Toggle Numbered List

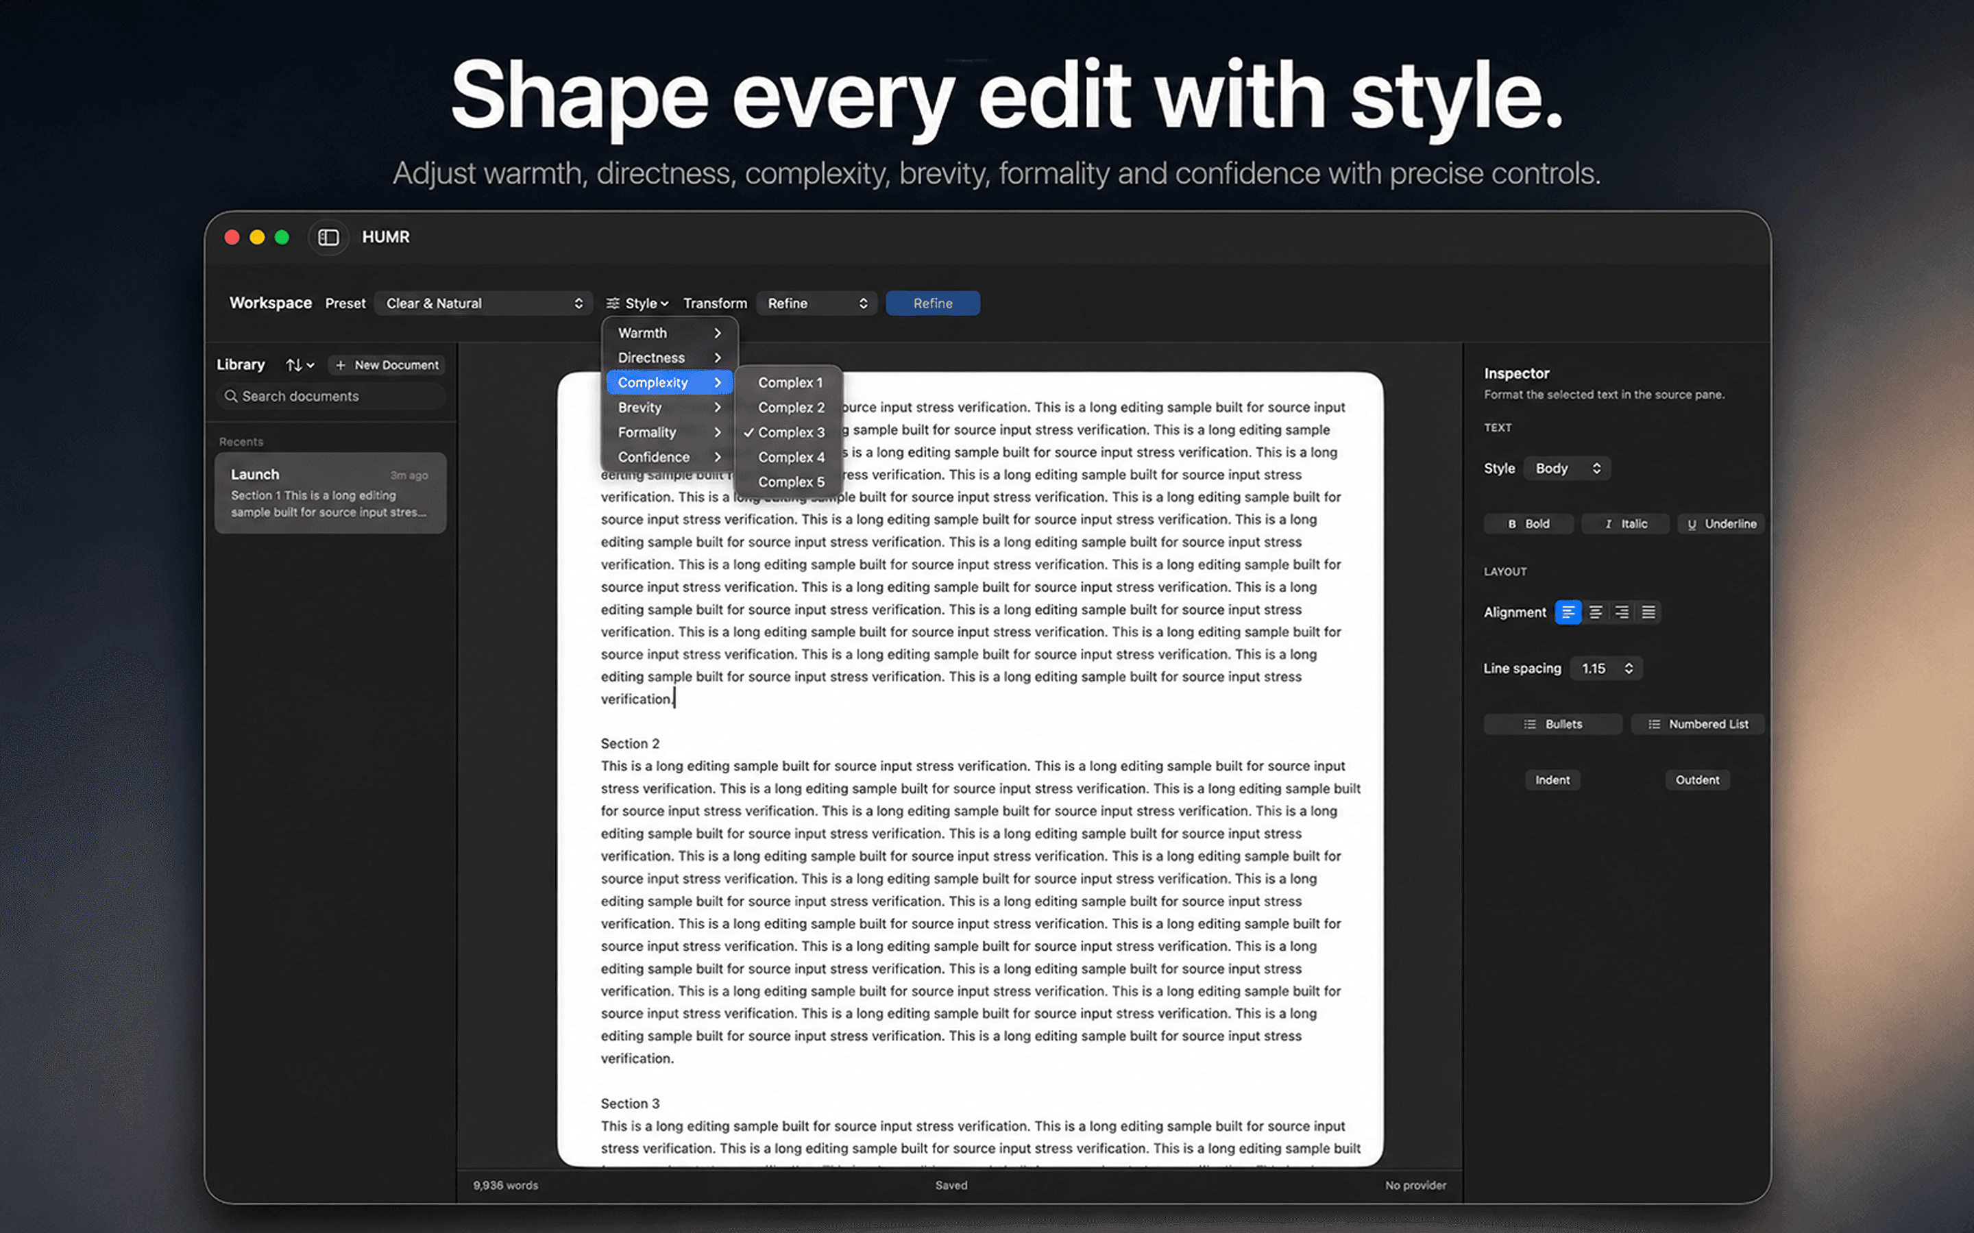(x=1698, y=724)
